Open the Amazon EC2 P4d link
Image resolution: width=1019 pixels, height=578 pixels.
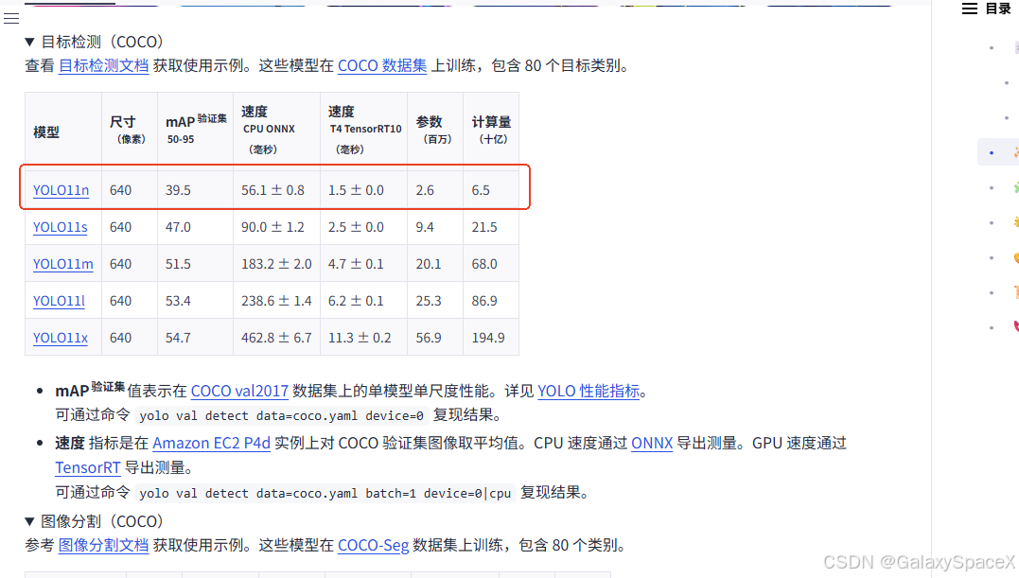211,443
